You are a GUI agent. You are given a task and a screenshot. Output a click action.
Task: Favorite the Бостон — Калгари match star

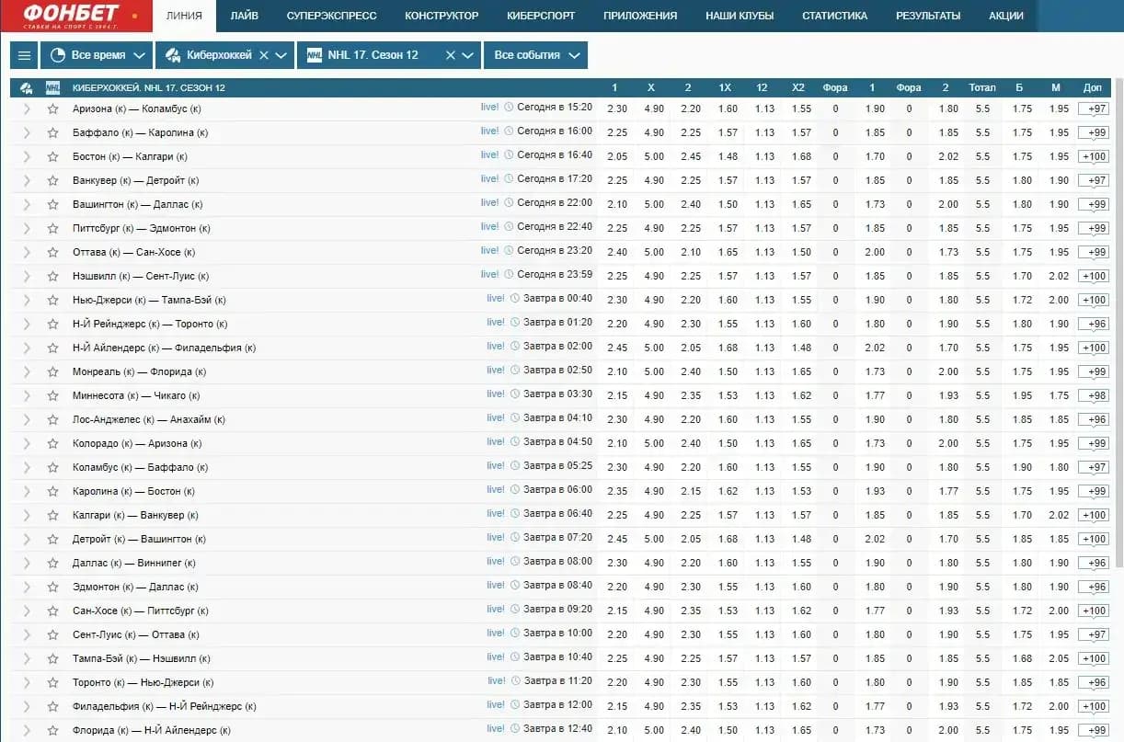tap(53, 156)
